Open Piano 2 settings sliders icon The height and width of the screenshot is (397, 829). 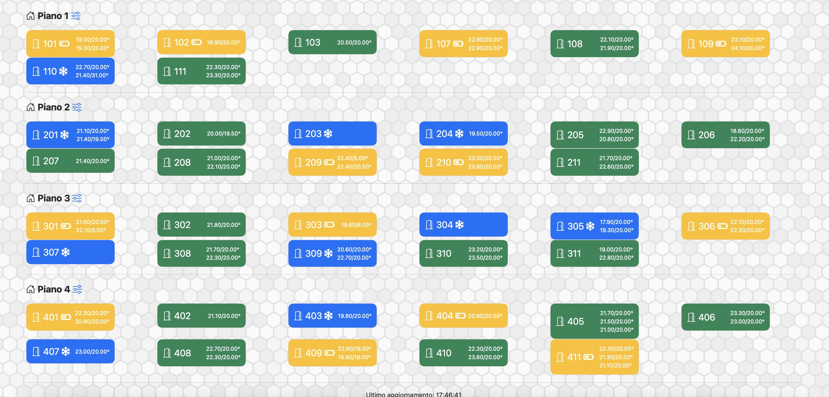coord(77,107)
